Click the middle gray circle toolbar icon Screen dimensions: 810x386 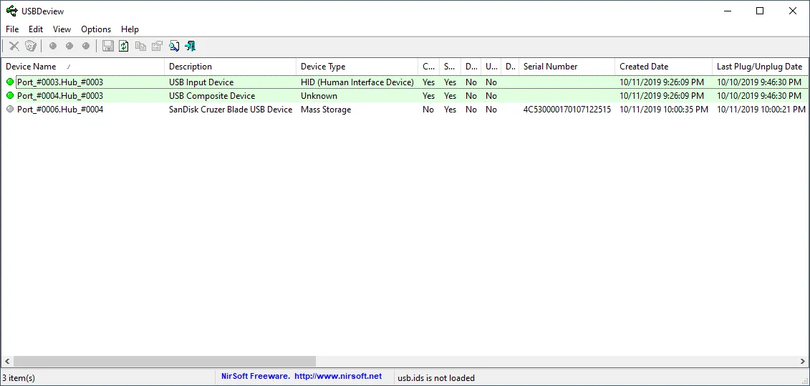(69, 46)
